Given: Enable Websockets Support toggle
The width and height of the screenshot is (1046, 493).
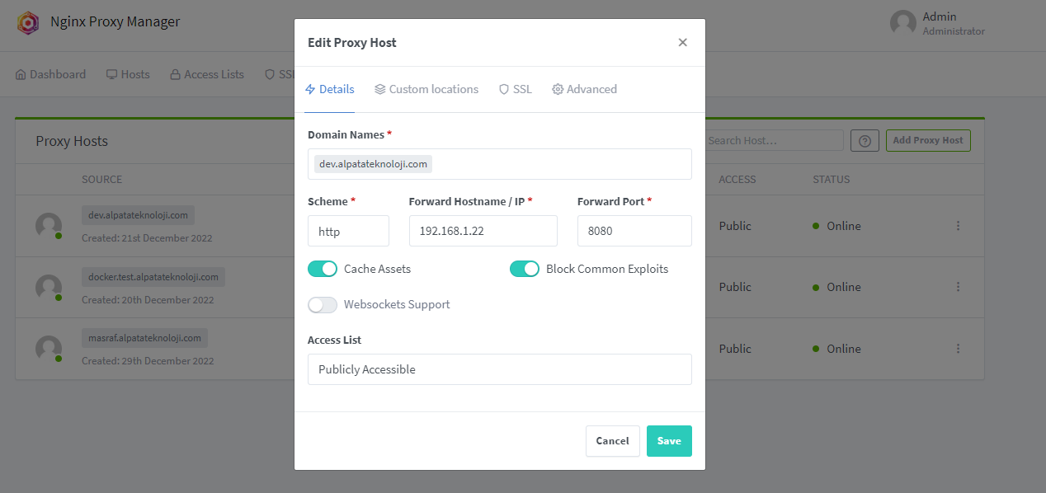Looking at the screenshot, I should click(323, 305).
